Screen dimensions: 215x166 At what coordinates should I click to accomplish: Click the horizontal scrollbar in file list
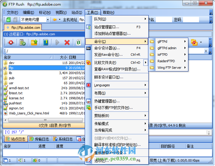pyautogui.click(x=45, y=120)
